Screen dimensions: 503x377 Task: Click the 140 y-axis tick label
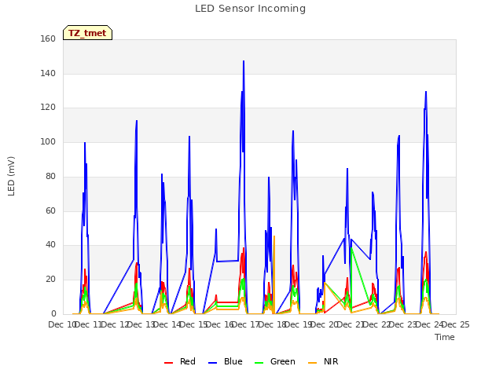[48, 73]
